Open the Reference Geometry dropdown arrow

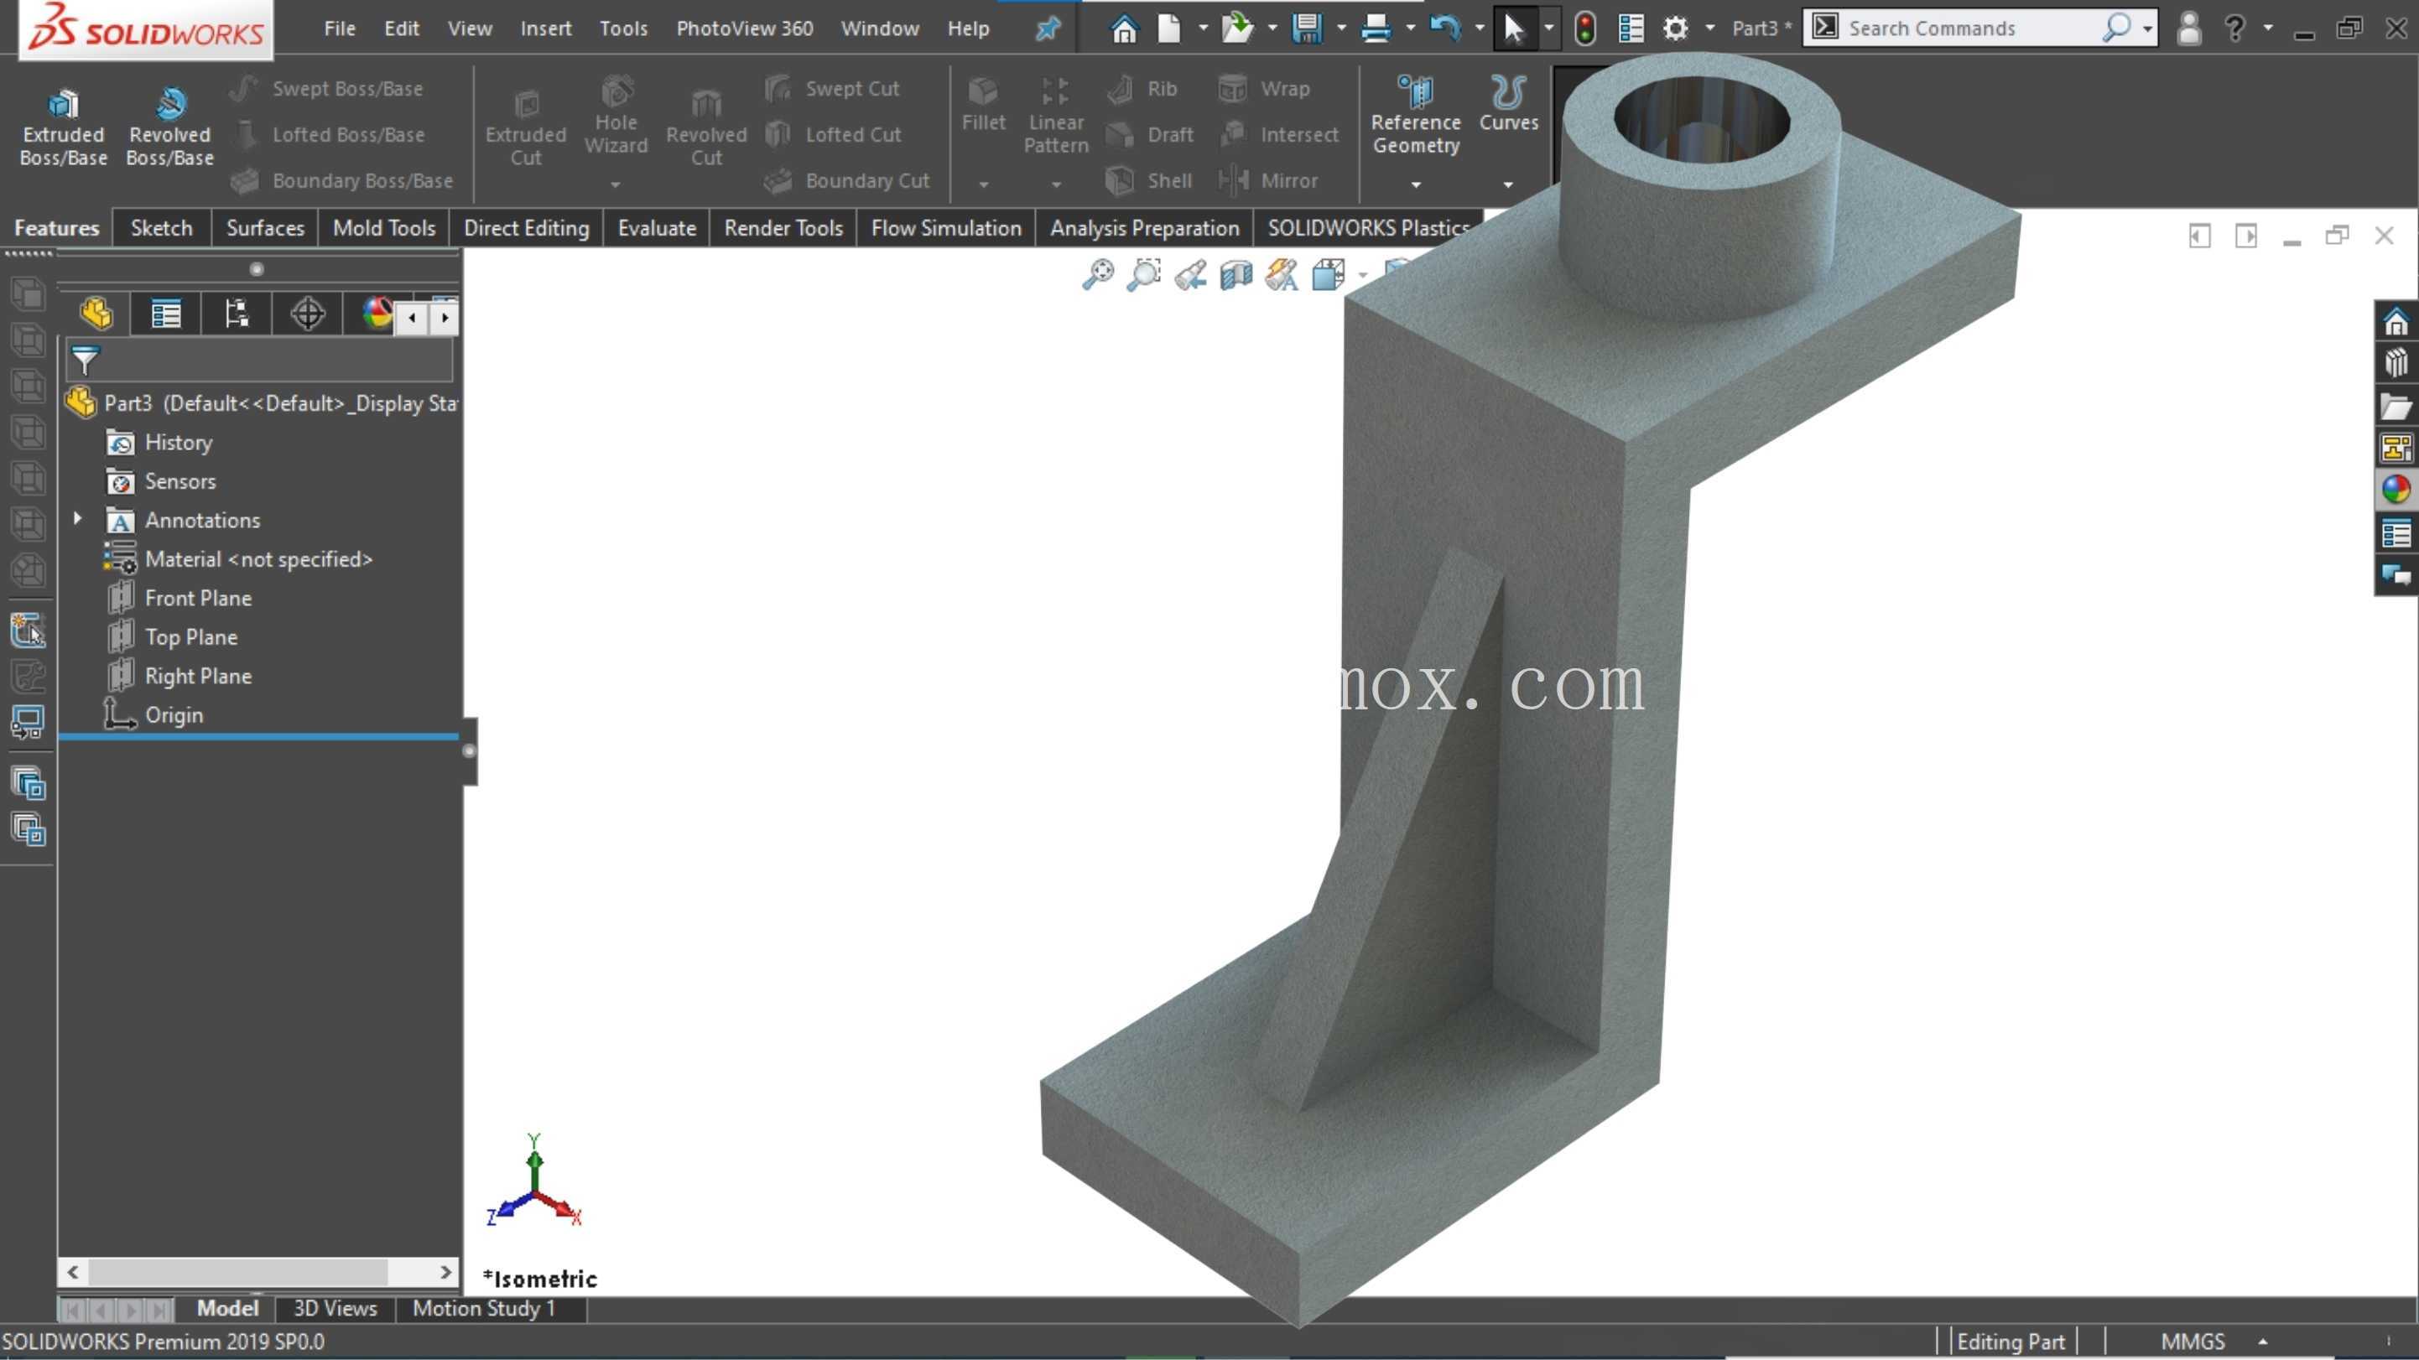pos(1415,184)
